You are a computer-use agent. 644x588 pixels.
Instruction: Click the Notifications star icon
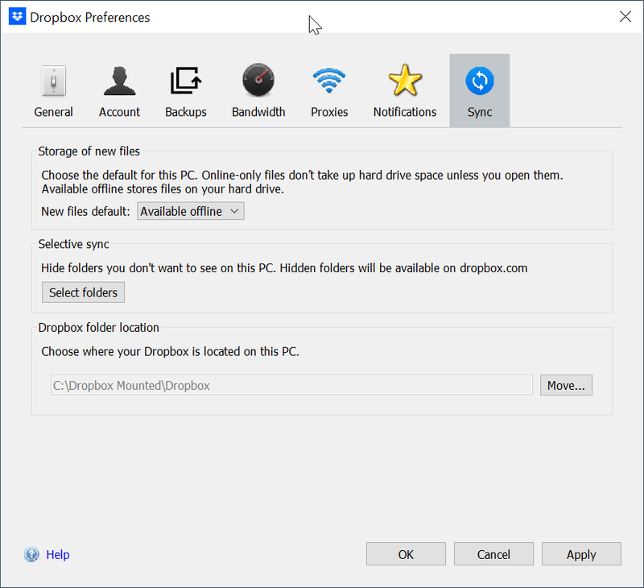coord(404,81)
